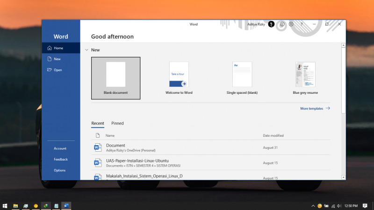The image size is (374, 210).
Task: Switch to the Recent tab
Action: 98,123
